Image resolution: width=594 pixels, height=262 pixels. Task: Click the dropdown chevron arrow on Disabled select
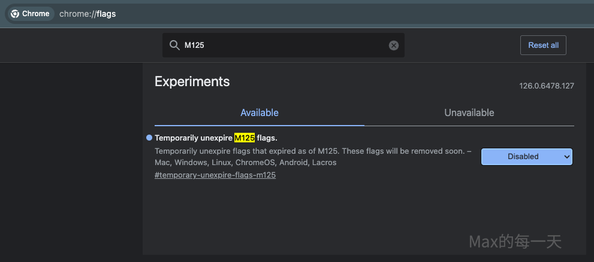pyautogui.click(x=567, y=157)
